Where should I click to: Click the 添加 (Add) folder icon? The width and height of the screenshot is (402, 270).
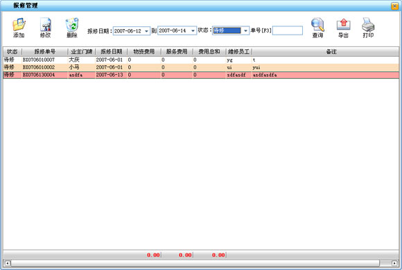coord(19,24)
